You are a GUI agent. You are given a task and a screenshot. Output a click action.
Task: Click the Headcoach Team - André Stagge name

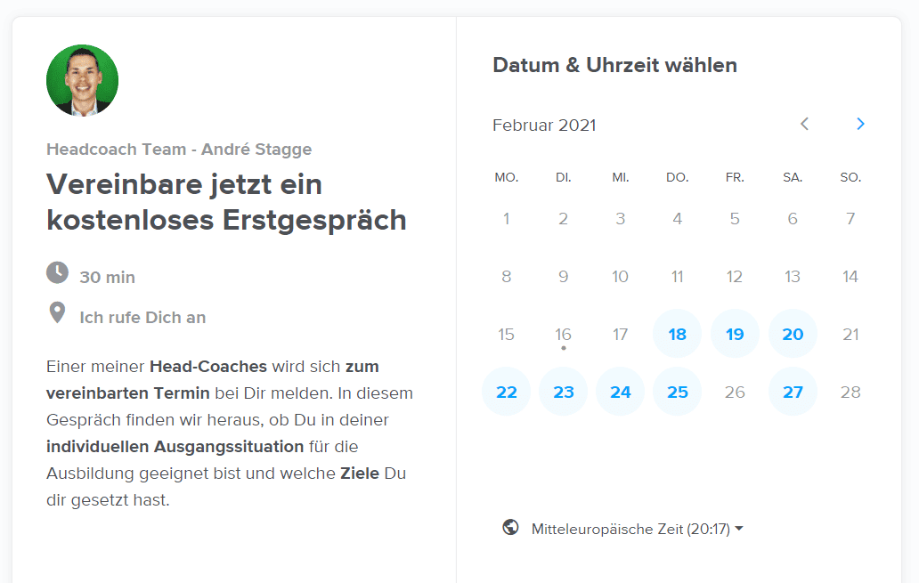point(179,150)
